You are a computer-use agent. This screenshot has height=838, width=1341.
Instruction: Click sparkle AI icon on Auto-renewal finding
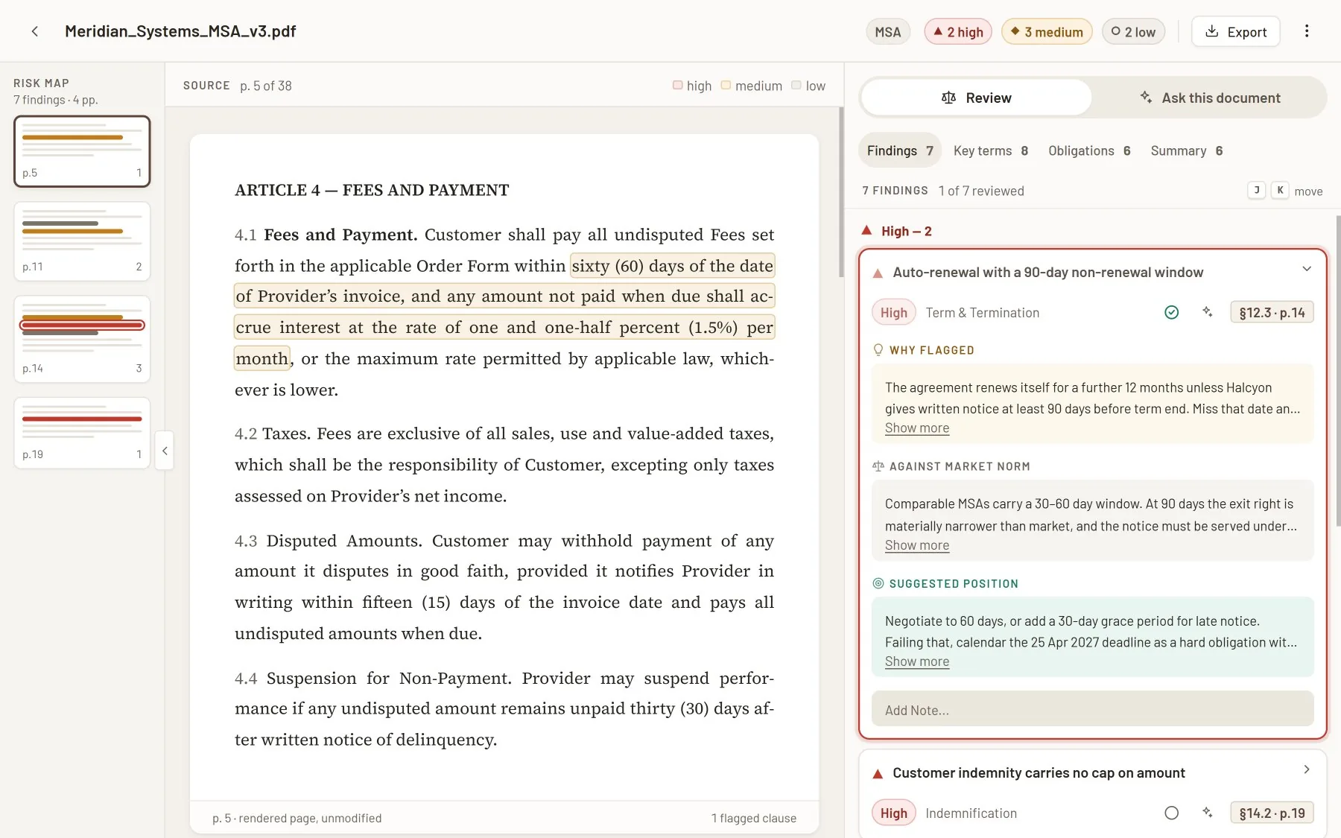pos(1207,312)
